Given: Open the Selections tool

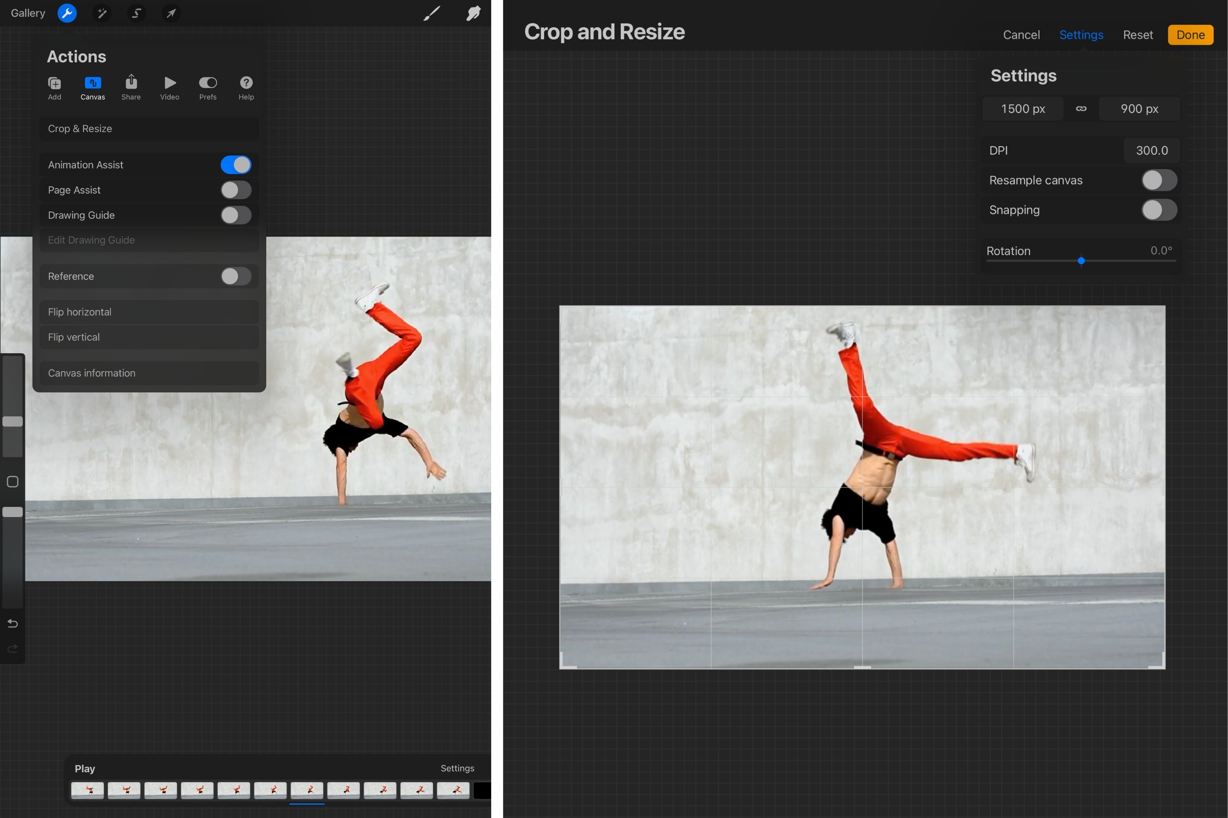Looking at the screenshot, I should point(136,13).
